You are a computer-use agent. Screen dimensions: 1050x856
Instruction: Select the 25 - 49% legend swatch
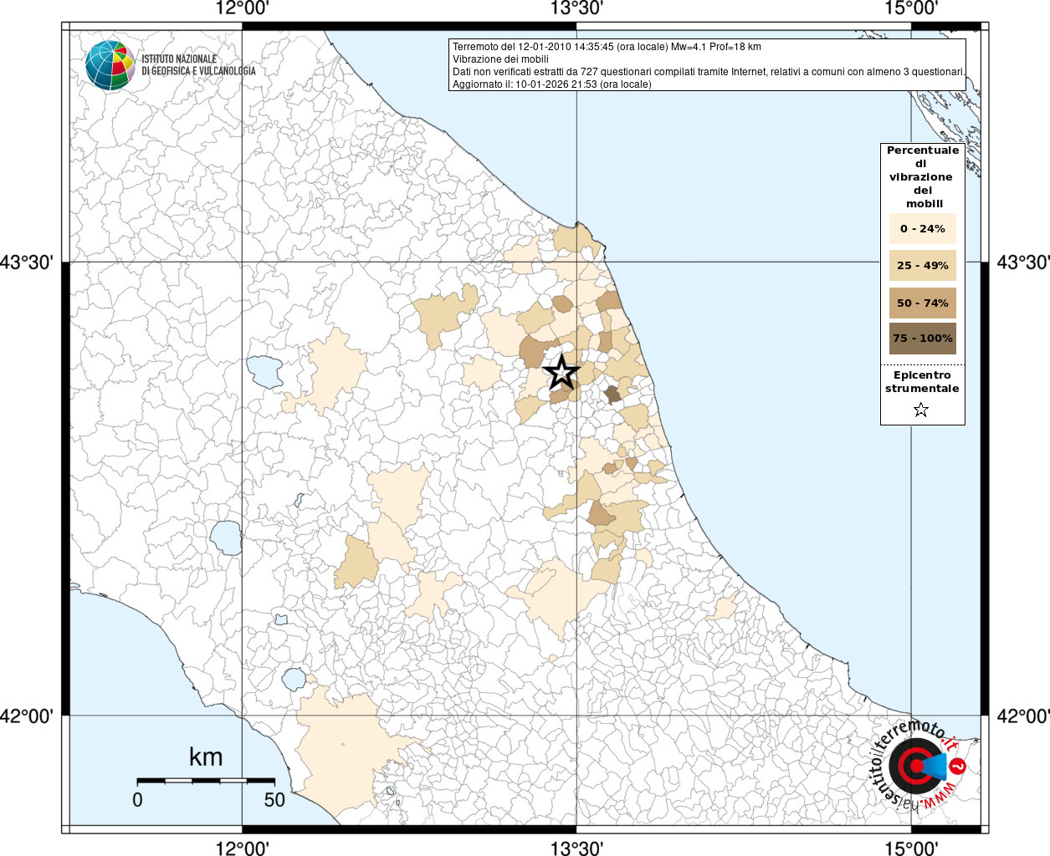[922, 266]
